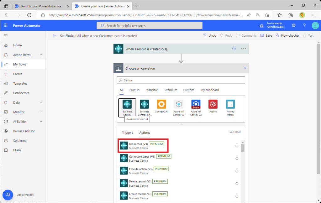Screen dimensions: 321x203
Task: Open the Ask a chatbot bubble
Action: pos(8,195)
